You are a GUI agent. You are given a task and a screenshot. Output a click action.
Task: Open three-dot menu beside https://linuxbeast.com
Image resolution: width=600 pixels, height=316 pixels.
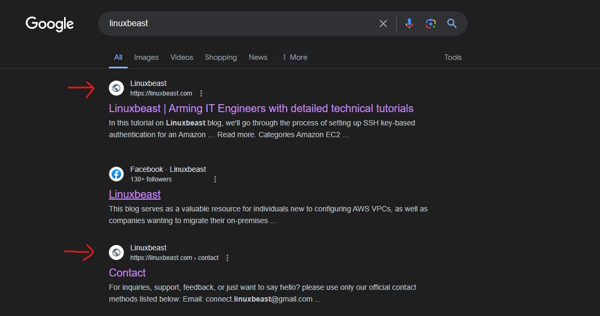click(201, 93)
